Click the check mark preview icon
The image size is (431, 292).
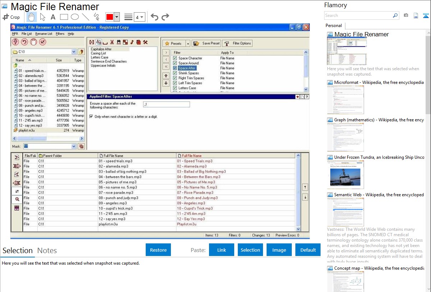(x=42, y=42)
